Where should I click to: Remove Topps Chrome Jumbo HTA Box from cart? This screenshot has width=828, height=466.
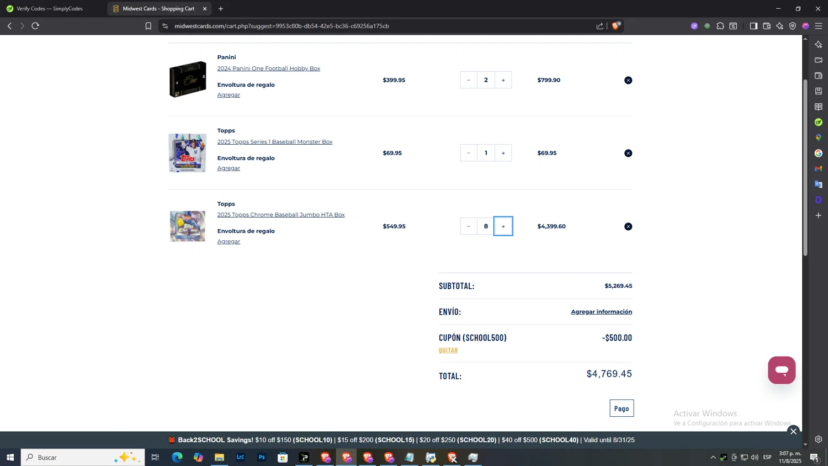(628, 227)
